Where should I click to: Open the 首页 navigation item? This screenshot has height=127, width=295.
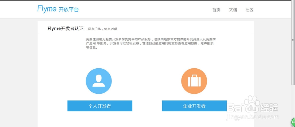point(216,10)
